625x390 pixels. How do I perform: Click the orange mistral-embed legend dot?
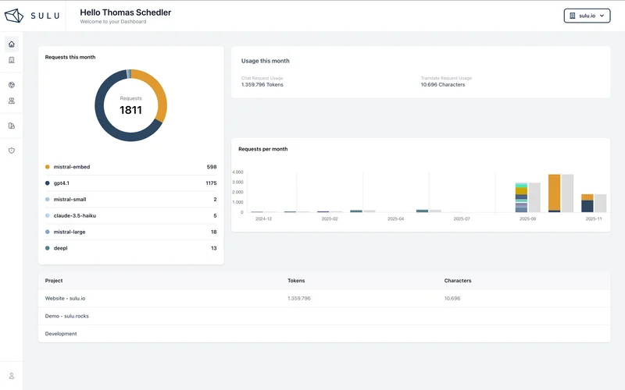tap(48, 167)
